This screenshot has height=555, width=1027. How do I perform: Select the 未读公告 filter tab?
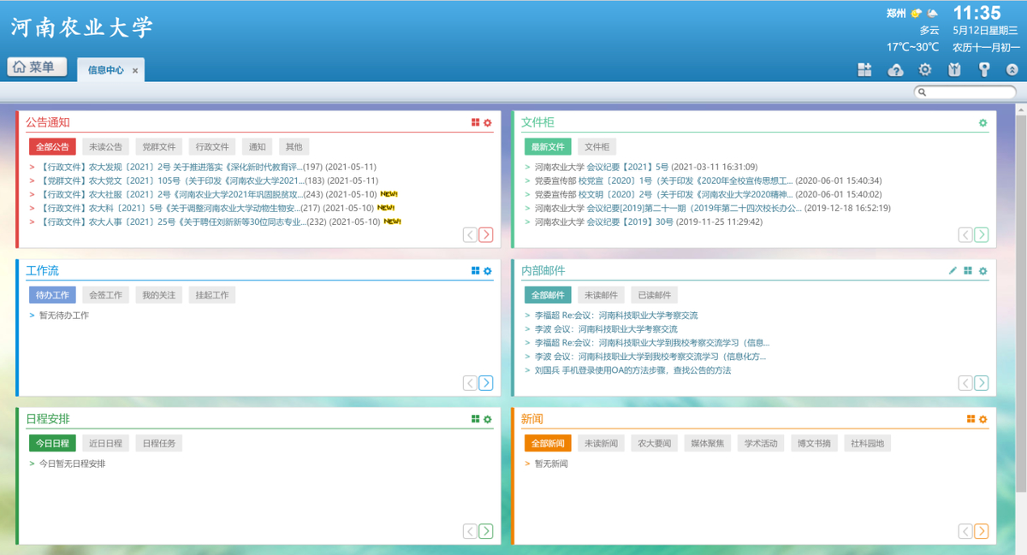[x=105, y=147]
